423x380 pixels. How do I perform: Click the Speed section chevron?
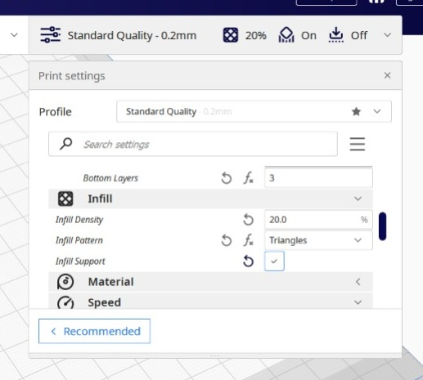click(x=358, y=302)
